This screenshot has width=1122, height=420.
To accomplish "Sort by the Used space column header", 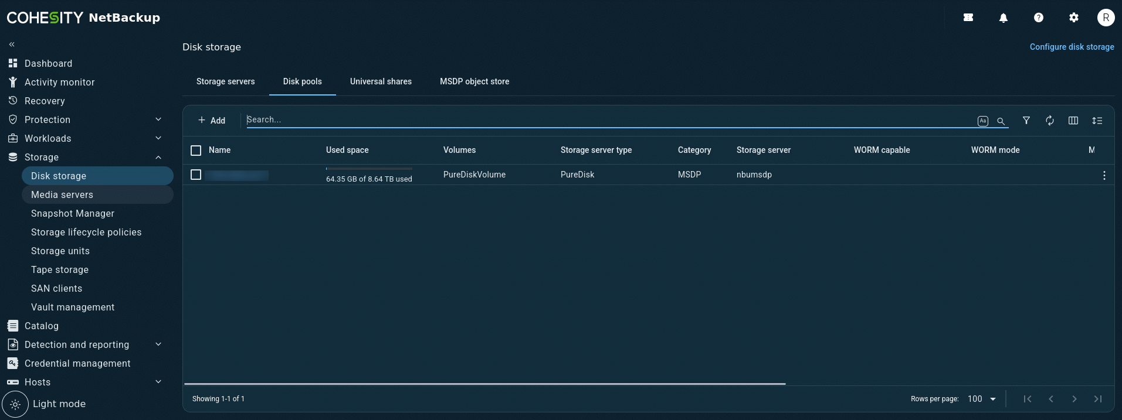I will point(347,150).
